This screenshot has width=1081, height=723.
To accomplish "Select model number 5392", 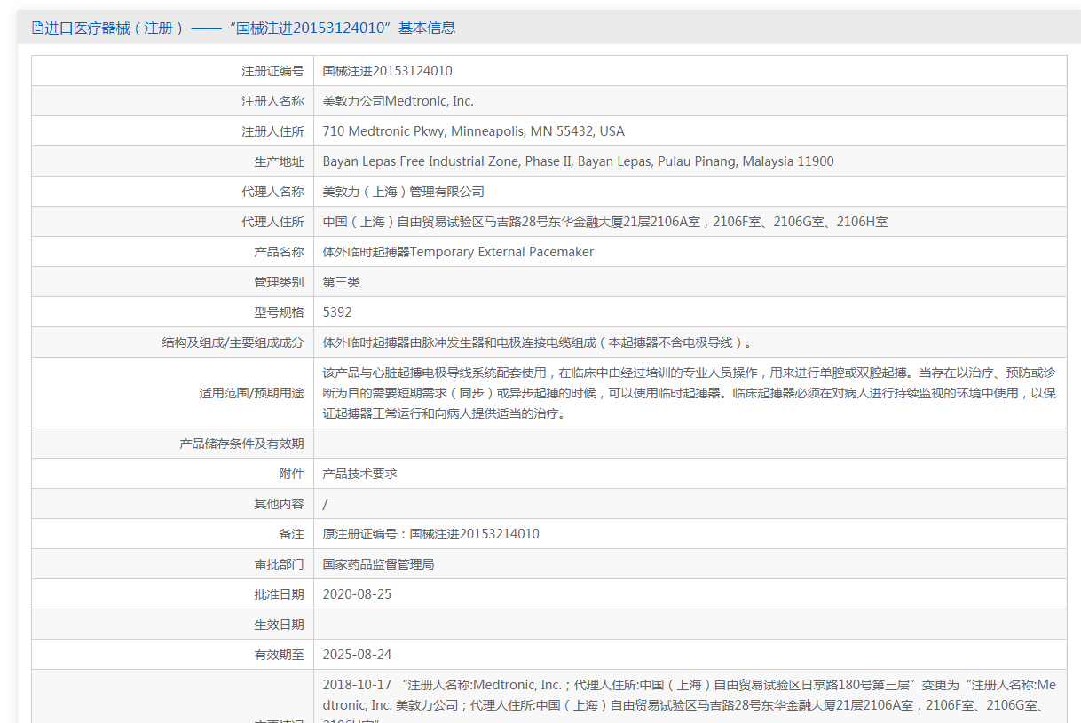I will click(x=337, y=312).
